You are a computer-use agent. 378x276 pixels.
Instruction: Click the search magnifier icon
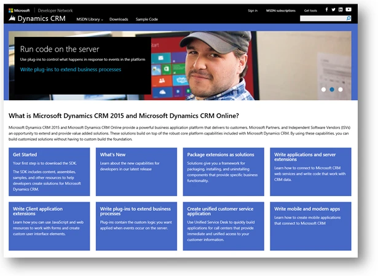(x=348, y=18)
